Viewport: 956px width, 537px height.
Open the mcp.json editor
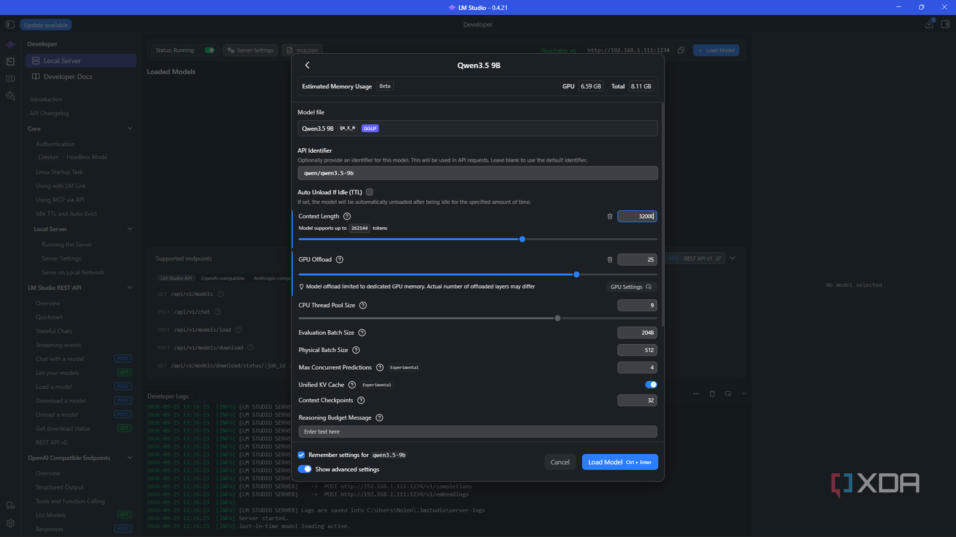click(302, 50)
